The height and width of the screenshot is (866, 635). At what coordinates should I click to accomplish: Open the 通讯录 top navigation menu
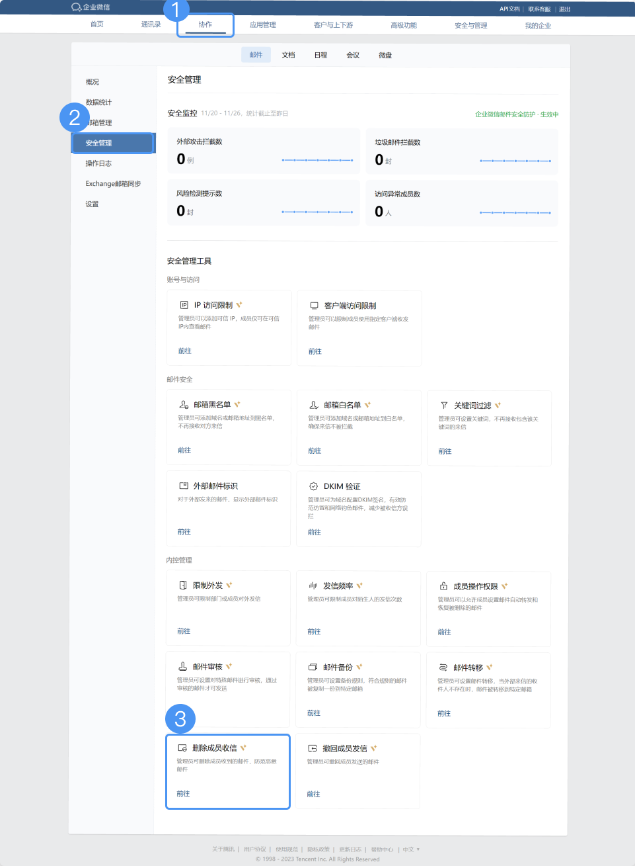pyautogui.click(x=151, y=24)
